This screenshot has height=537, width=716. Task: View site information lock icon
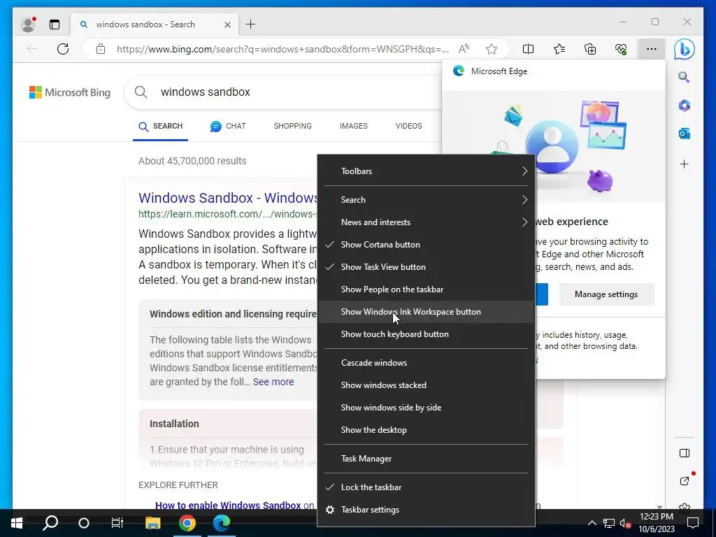[101, 49]
